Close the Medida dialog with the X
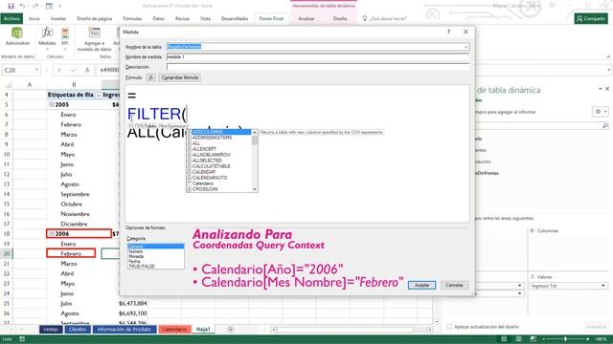613x344 pixels. [465, 32]
